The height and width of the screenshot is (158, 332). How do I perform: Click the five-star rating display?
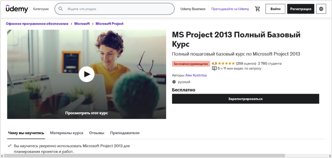point(226,64)
